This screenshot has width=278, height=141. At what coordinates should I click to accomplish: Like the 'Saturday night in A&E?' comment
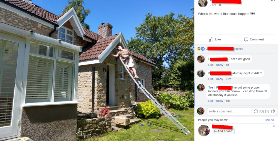211,79
